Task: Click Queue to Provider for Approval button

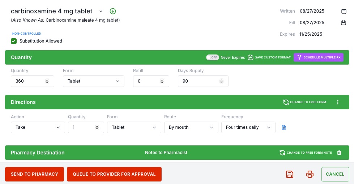Action: point(114,174)
